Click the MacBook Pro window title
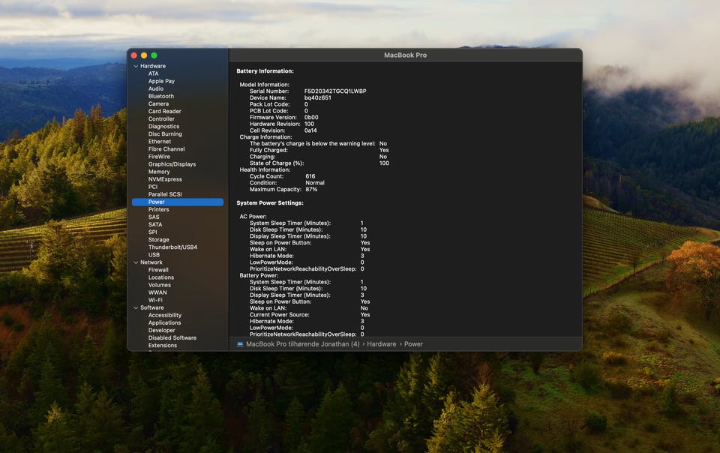Image resolution: width=720 pixels, height=453 pixels. click(406, 55)
